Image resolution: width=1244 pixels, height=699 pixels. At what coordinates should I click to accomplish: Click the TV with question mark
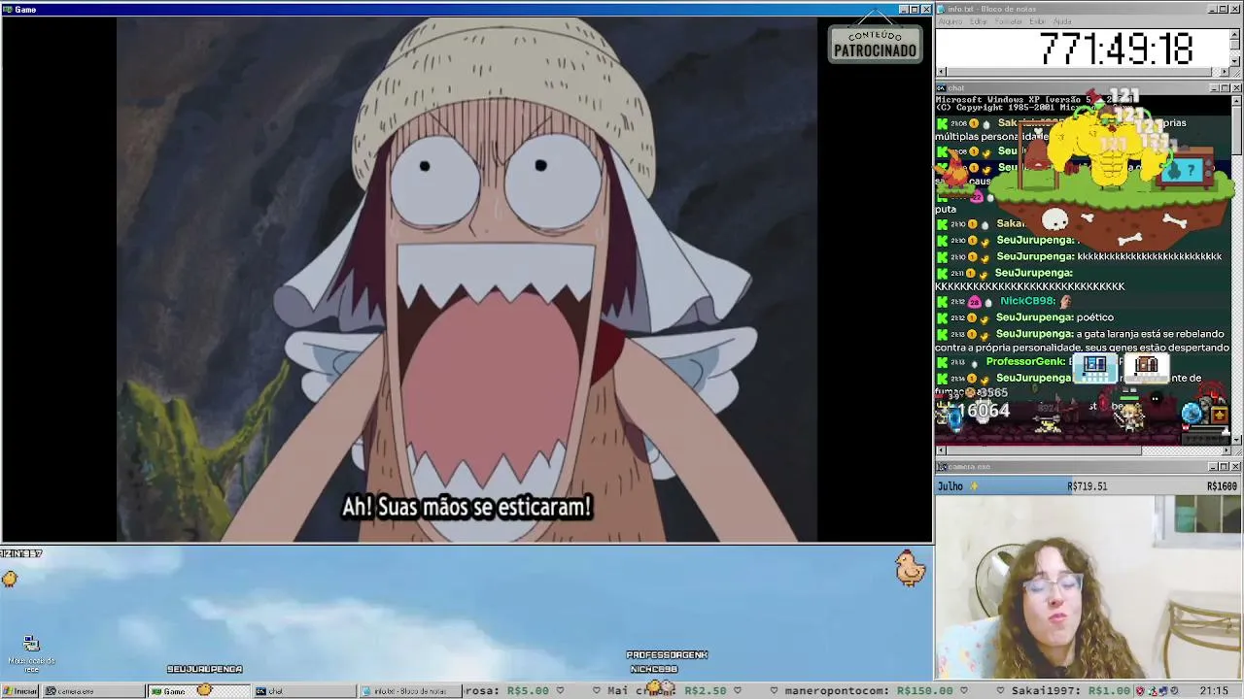[1185, 168]
